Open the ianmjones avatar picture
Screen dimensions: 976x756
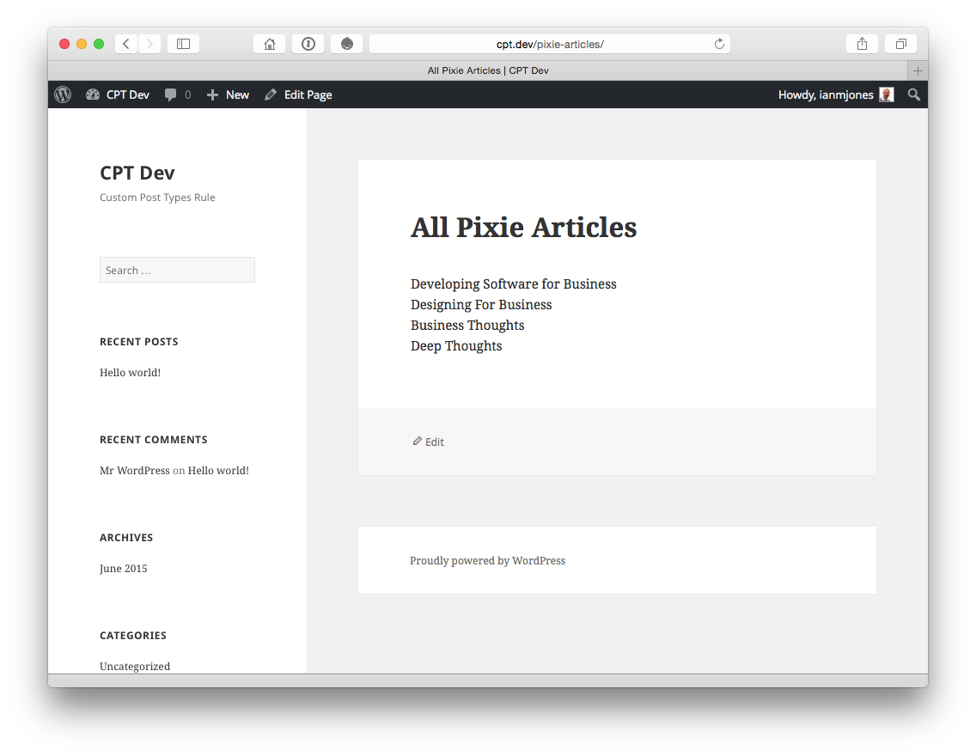click(x=887, y=94)
